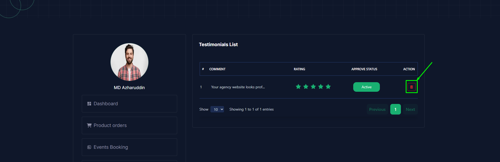Go to the Next page
The width and height of the screenshot is (500, 162).
pyautogui.click(x=410, y=109)
